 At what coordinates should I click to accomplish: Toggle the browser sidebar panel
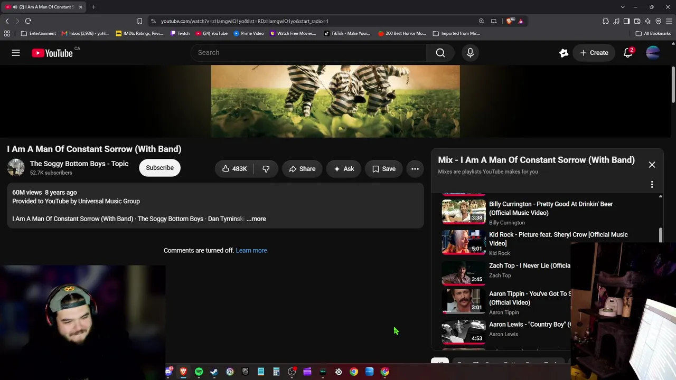click(626, 21)
